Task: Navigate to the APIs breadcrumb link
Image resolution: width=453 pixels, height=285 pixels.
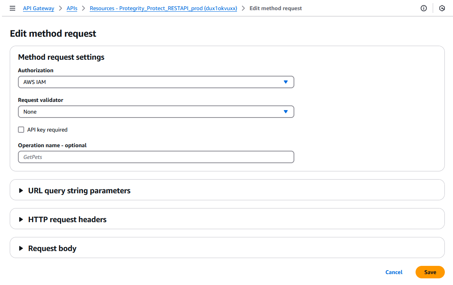Action: coord(72,8)
